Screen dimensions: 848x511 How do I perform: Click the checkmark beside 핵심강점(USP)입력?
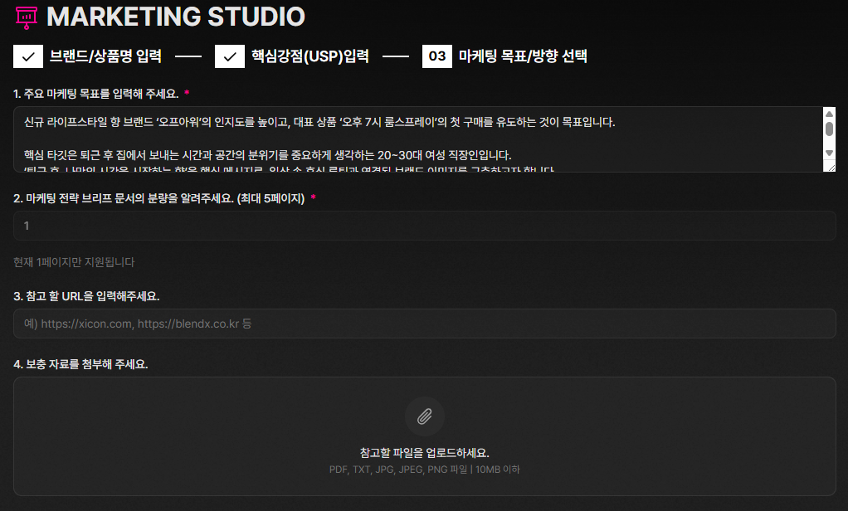click(230, 56)
